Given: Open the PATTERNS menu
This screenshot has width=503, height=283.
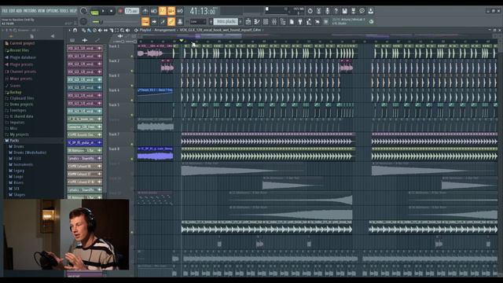Looking at the screenshot, I should tap(30, 11).
